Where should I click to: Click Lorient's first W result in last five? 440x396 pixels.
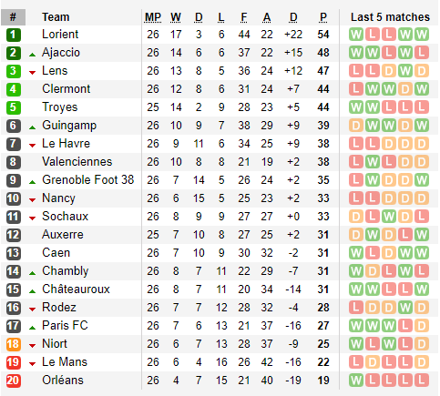coord(356,35)
